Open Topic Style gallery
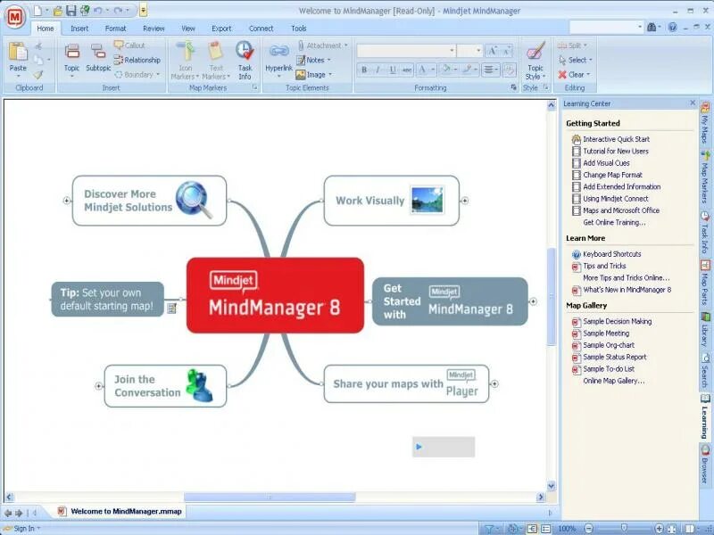Viewport: 714px width, 535px height. 535,61
